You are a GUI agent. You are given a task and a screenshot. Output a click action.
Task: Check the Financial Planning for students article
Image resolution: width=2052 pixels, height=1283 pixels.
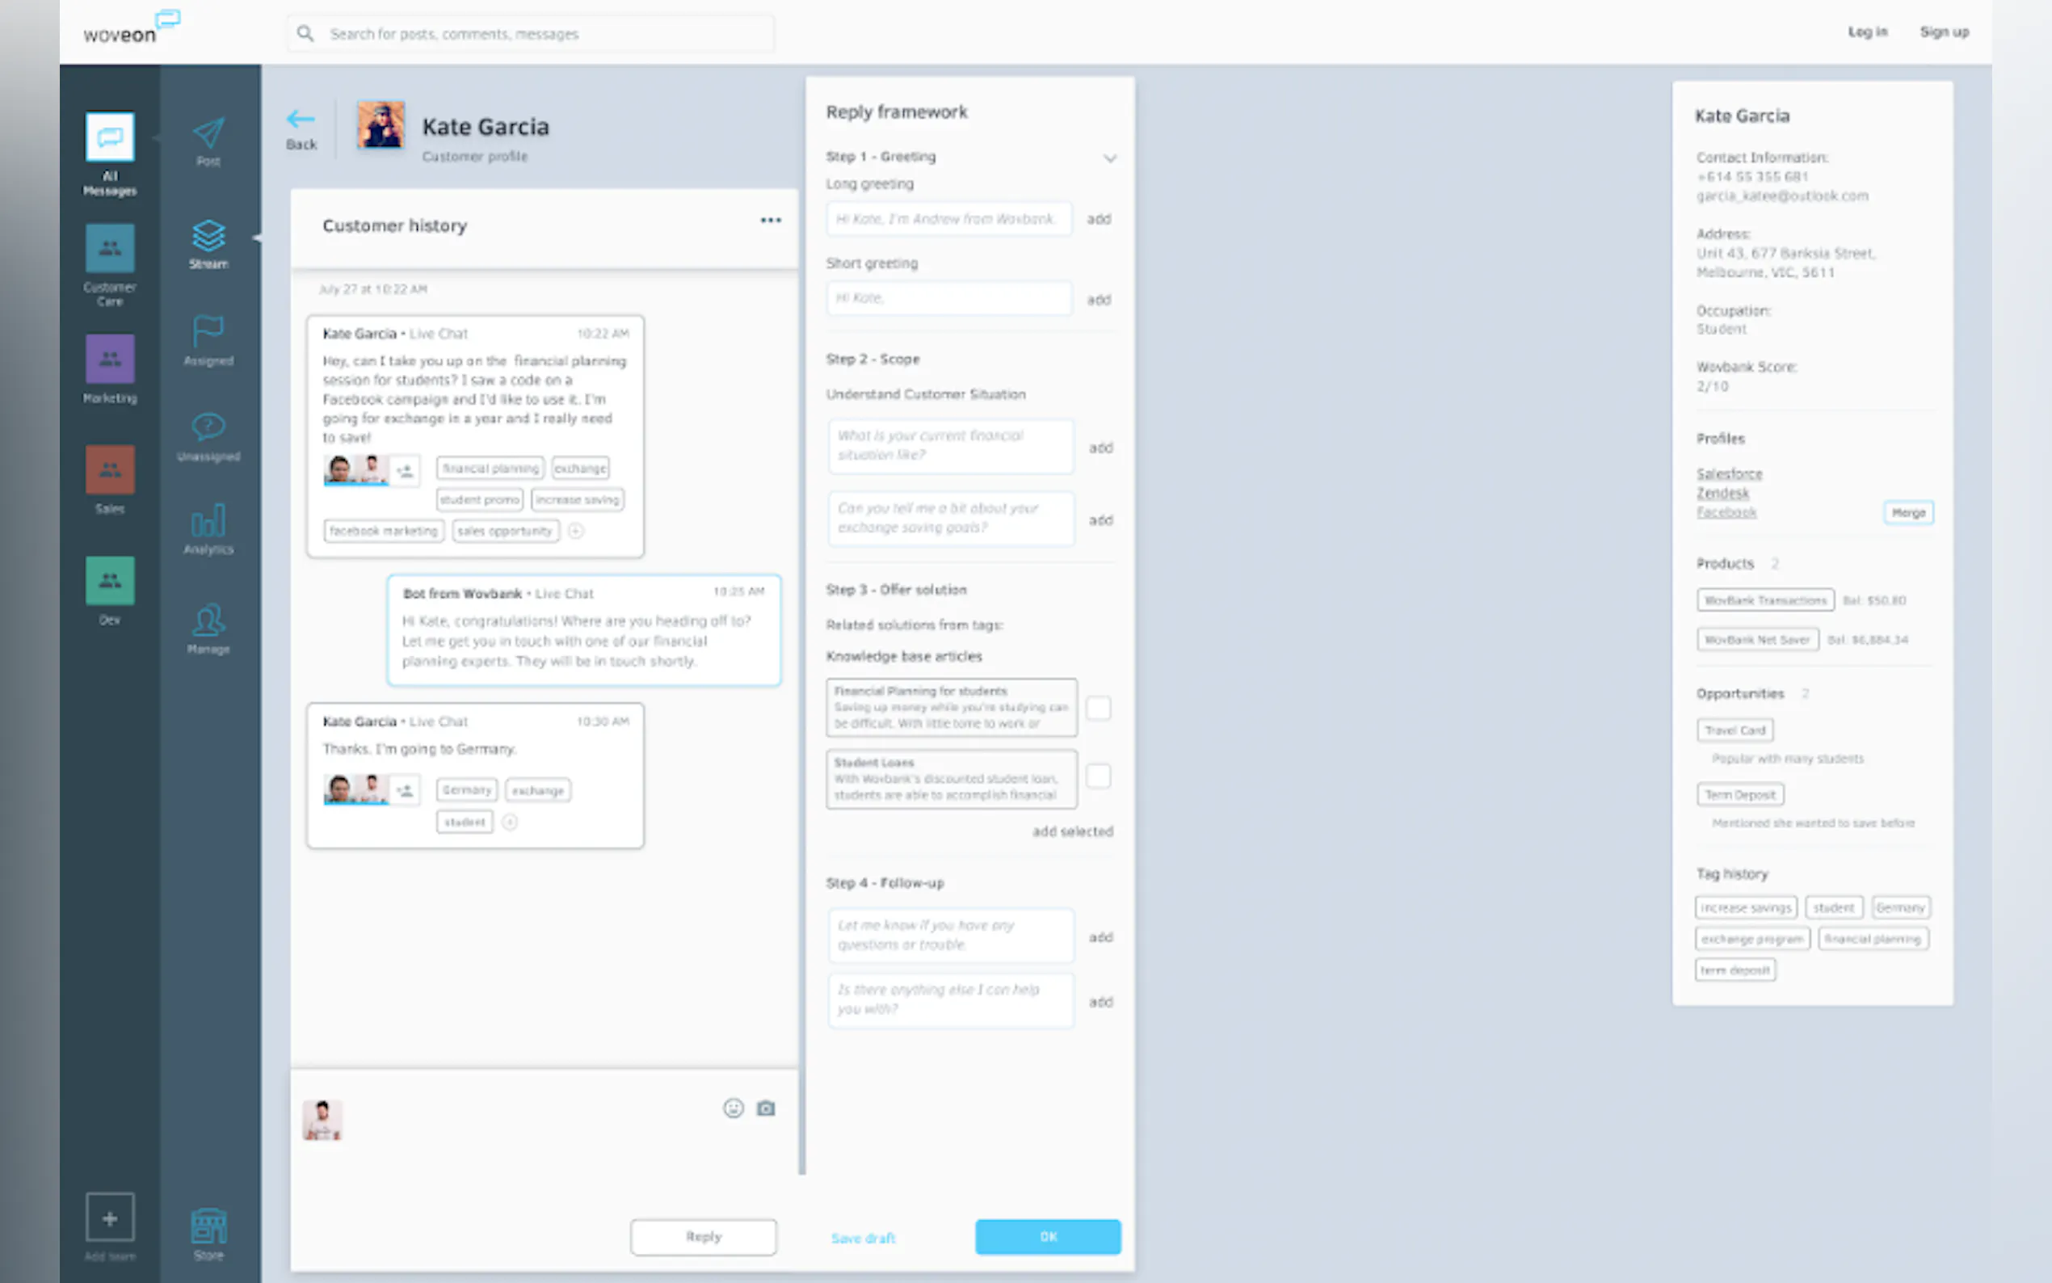(x=1098, y=708)
